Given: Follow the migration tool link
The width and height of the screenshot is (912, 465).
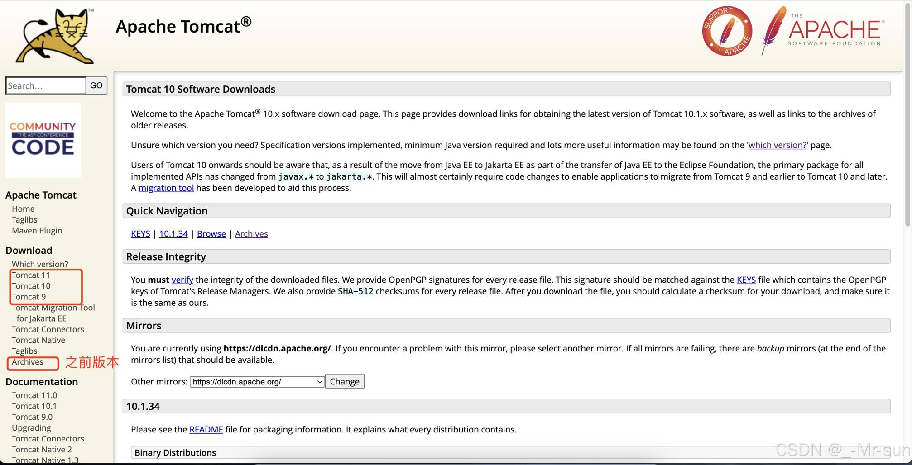Looking at the screenshot, I should [x=166, y=188].
